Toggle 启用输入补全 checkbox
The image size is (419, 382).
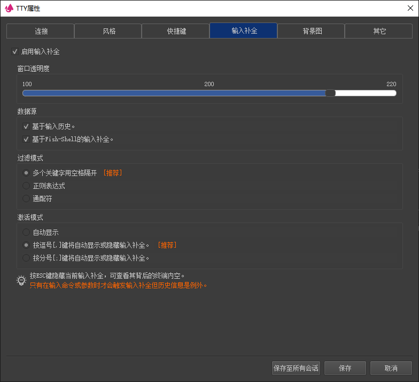tap(15, 52)
